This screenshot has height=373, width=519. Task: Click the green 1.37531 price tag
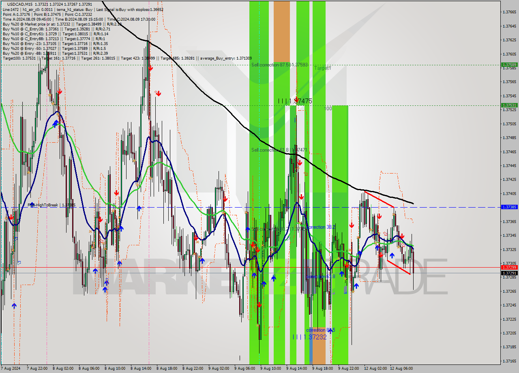509,105
